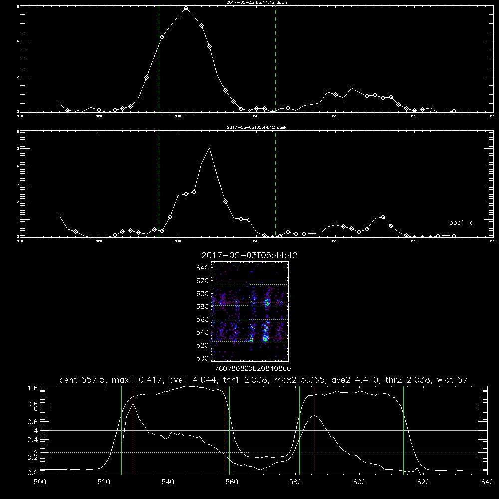Click y-axis label 0.6 of bottom plot
499x499 pixels.
[32, 422]
